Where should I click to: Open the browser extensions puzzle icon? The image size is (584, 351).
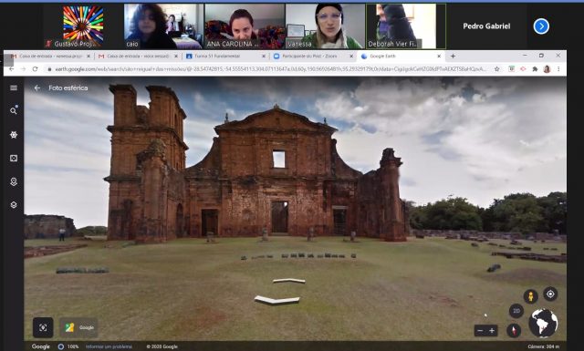point(535,69)
